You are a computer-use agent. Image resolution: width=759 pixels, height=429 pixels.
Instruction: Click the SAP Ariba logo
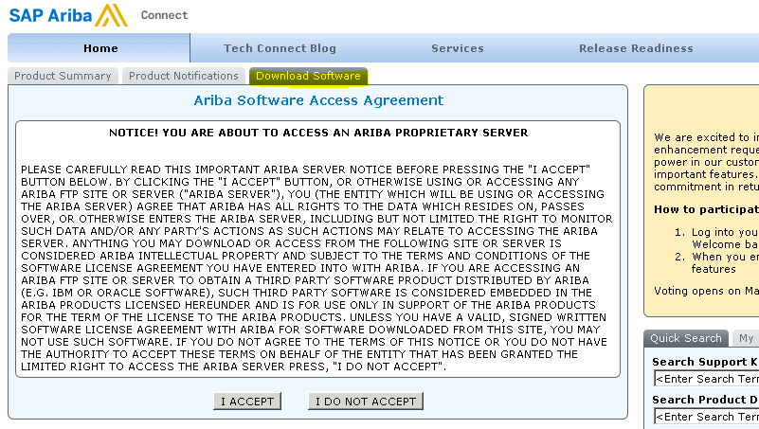pyautogui.click(x=68, y=15)
